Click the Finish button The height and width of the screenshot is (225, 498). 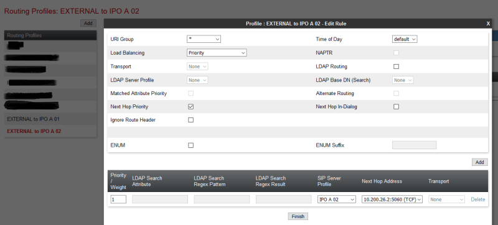pos(298,216)
